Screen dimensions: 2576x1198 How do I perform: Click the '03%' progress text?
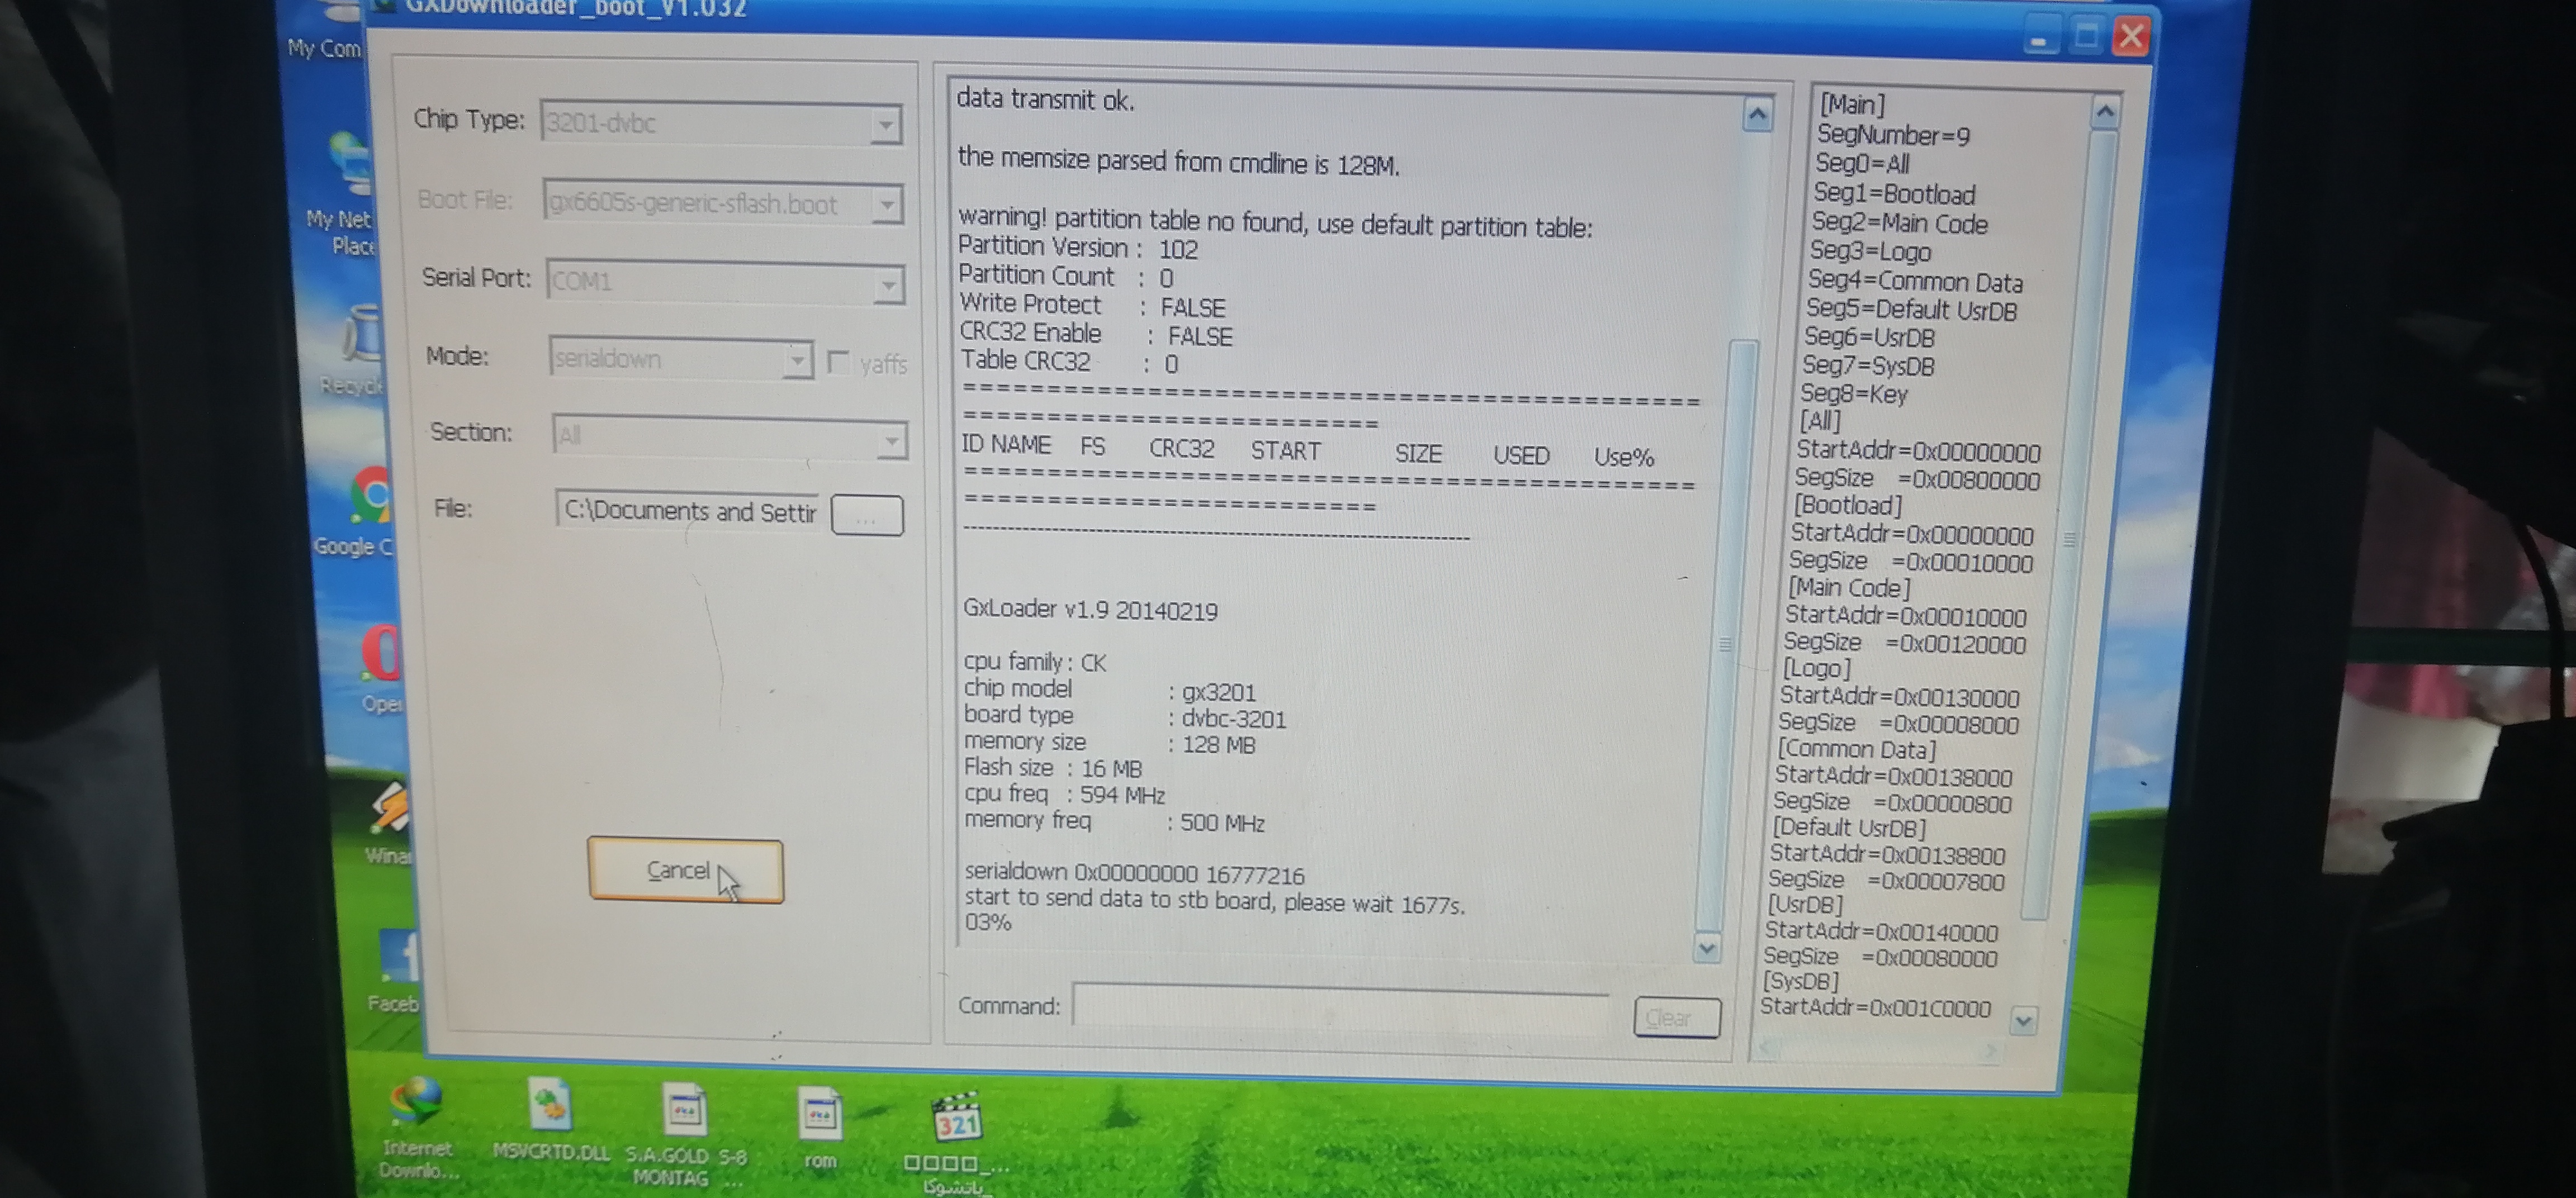click(x=988, y=923)
